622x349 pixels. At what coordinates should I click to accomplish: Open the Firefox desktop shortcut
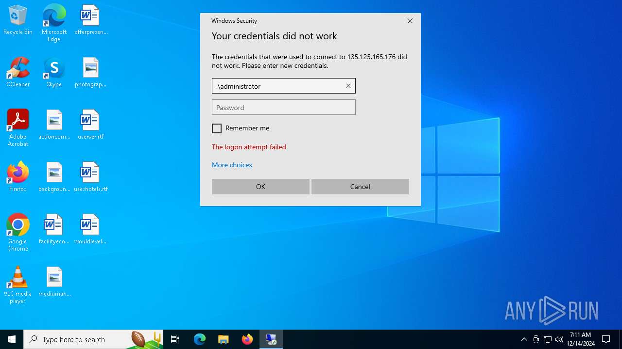tap(18, 177)
